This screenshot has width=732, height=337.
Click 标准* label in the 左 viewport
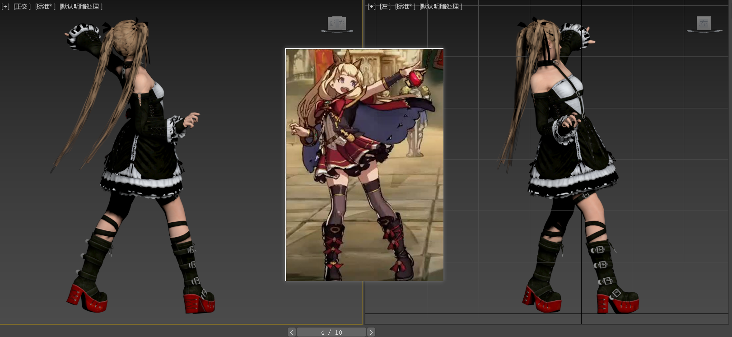(x=405, y=6)
